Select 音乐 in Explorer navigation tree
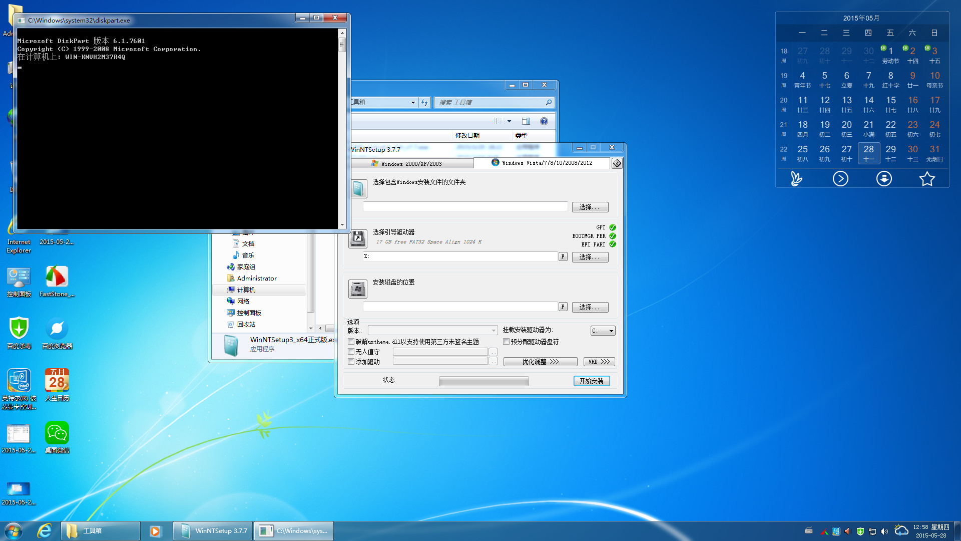Image resolution: width=961 pixels, height=541 pixels. (x=248, y=255)
